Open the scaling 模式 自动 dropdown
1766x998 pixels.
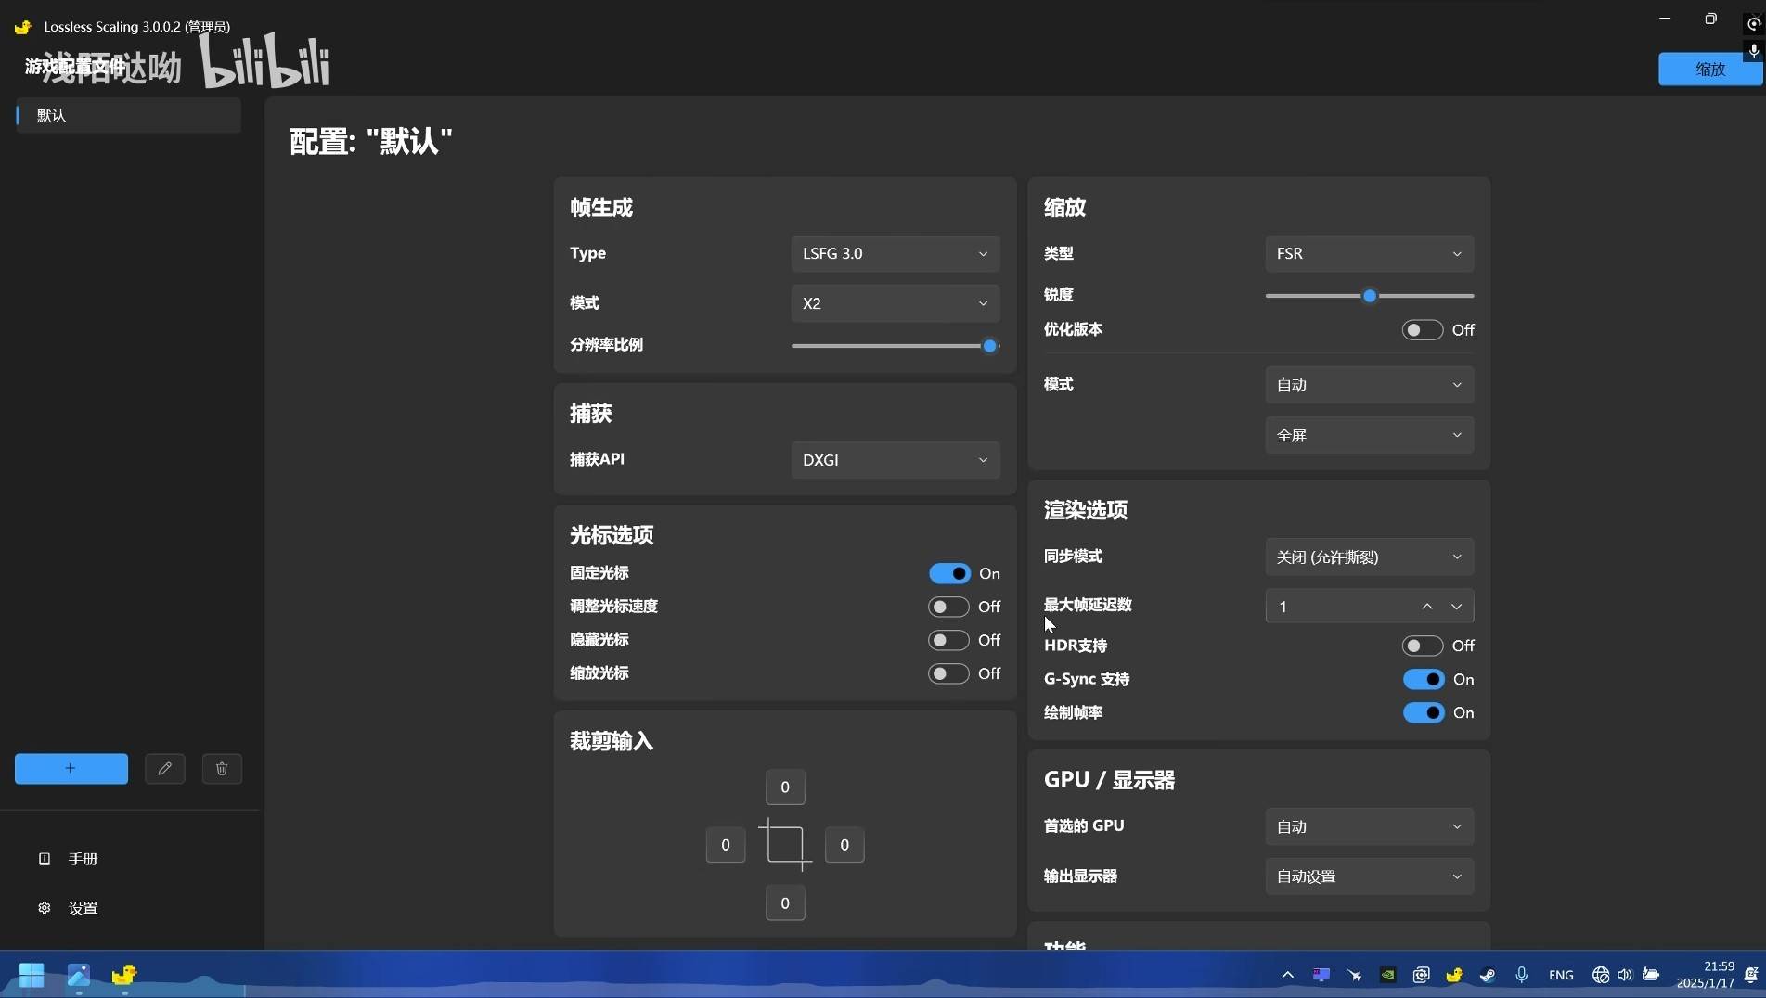(1369, 385)
